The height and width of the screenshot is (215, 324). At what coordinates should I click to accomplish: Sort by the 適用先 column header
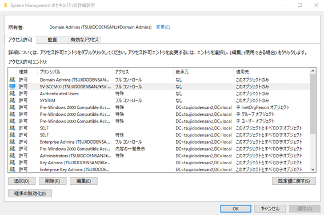(272, 72)
